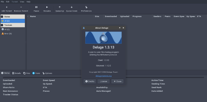207x102 pixels.
Task: Switch to the Status tab
Action: 5,73
